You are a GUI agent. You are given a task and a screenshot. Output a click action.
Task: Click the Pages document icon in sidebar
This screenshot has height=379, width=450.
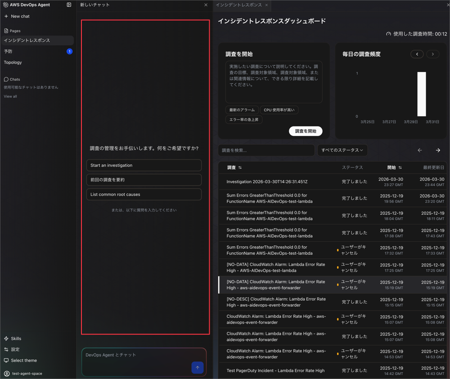[x=6, y=31]
